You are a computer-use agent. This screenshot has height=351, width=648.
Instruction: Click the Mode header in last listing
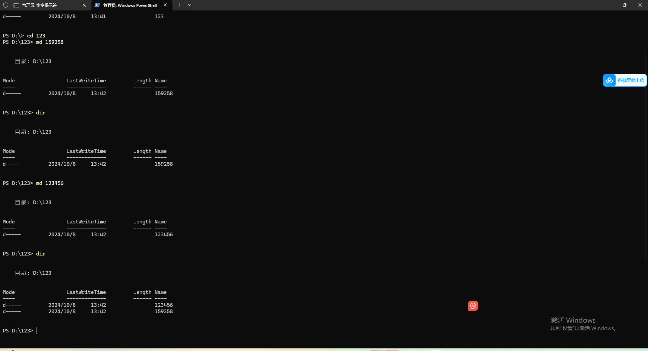click(x=9, y=292)
